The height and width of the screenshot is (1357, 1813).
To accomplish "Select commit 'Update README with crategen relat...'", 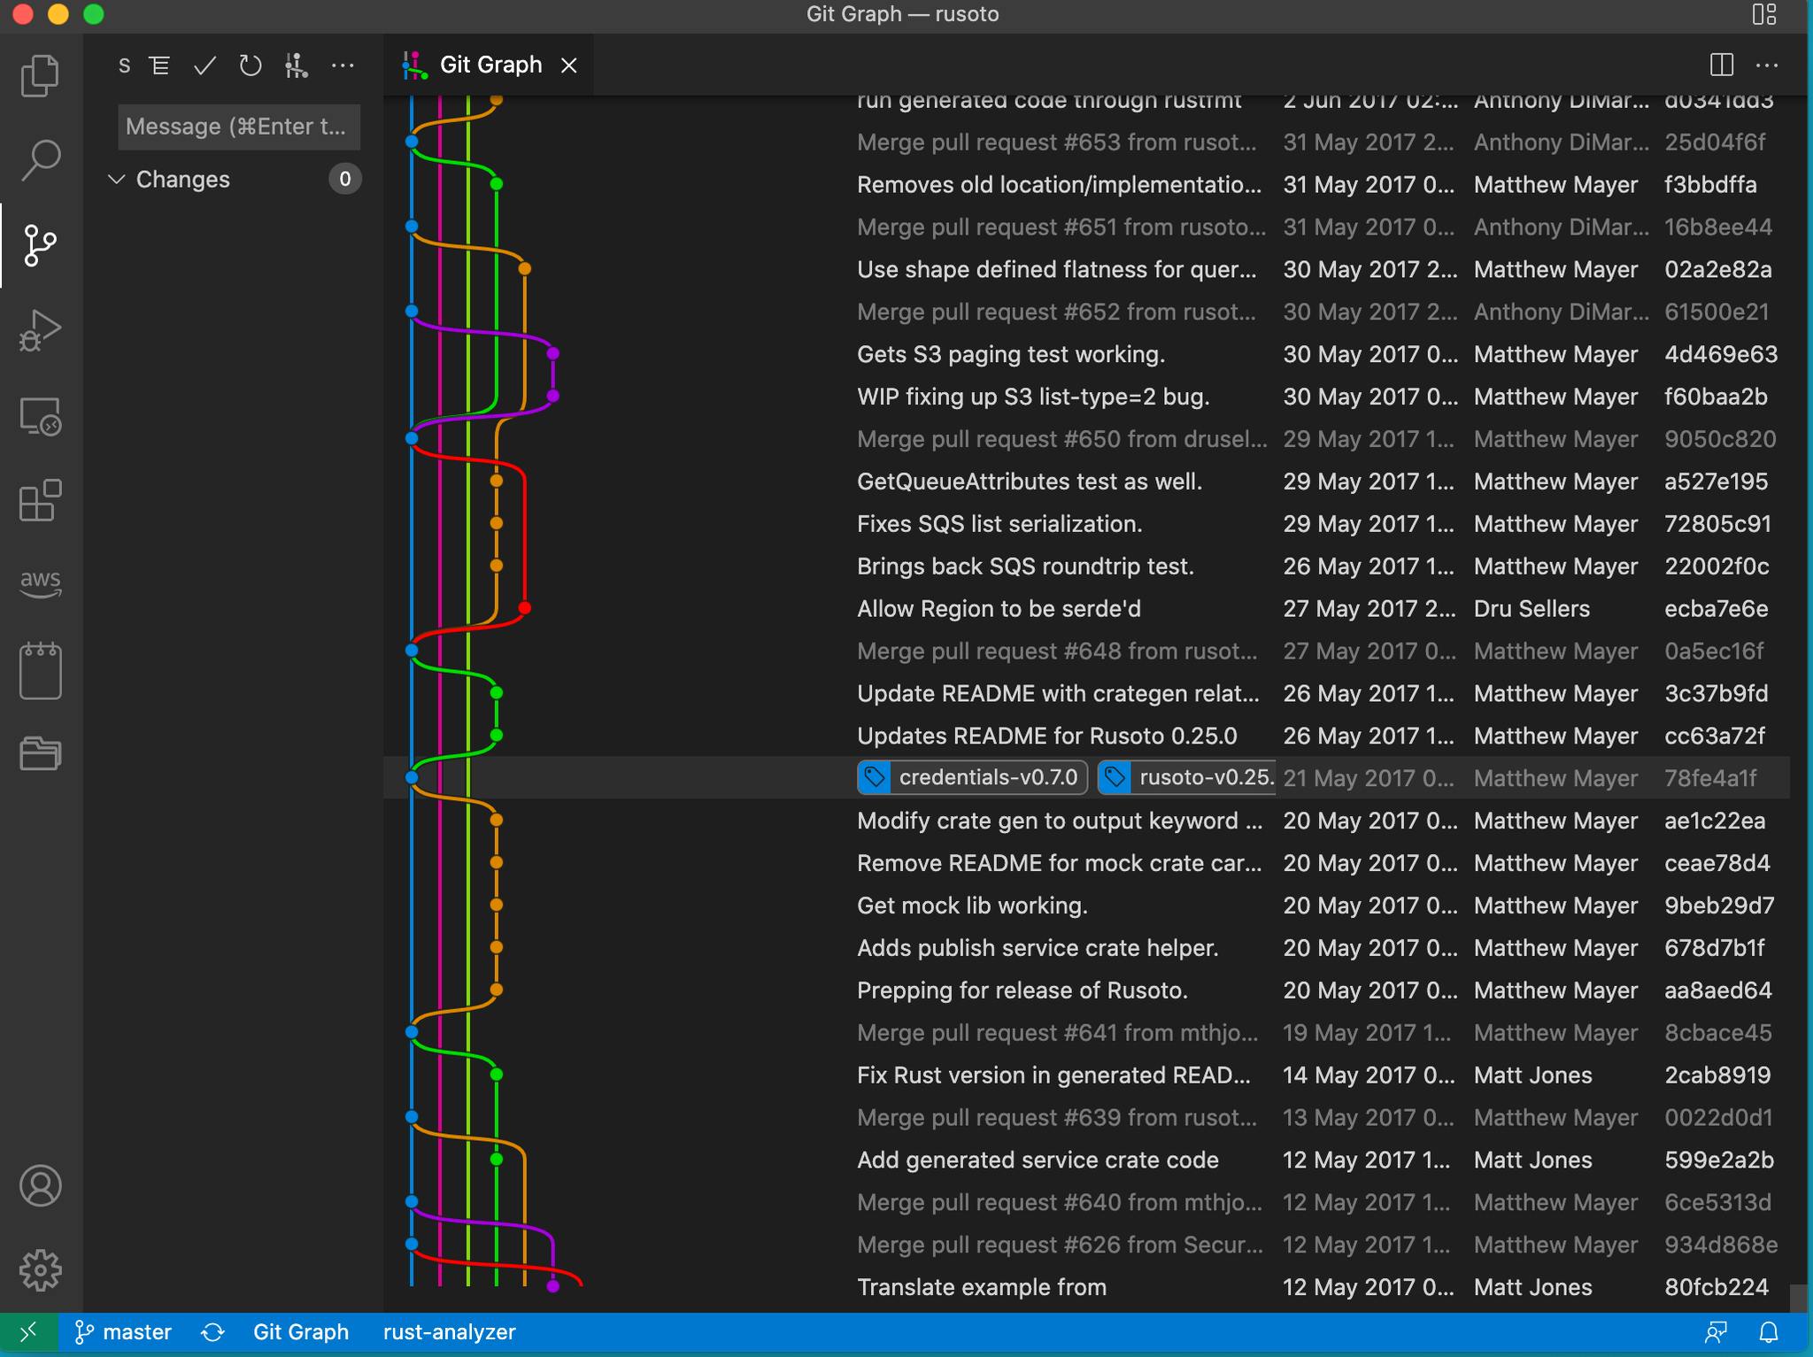I will tap(1058, 694).
